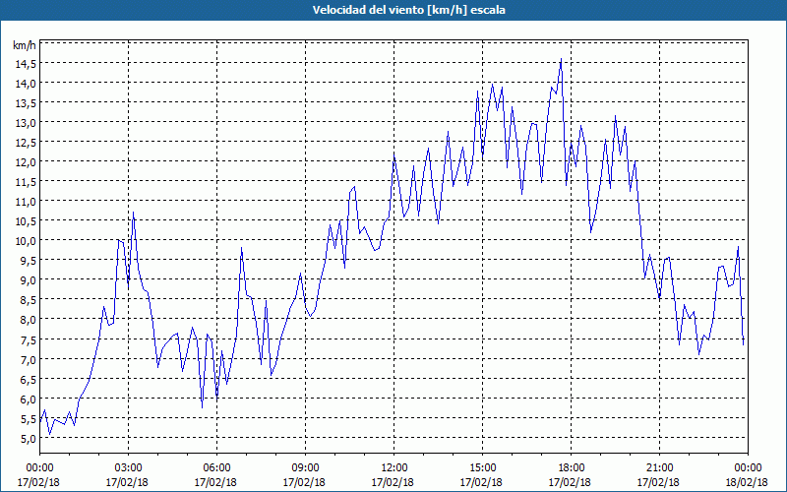Select the "18/02/18" date label
Image resolution: width=787 pixels, height=492 pixels.
pyautogui.click(x=748, y=482)
